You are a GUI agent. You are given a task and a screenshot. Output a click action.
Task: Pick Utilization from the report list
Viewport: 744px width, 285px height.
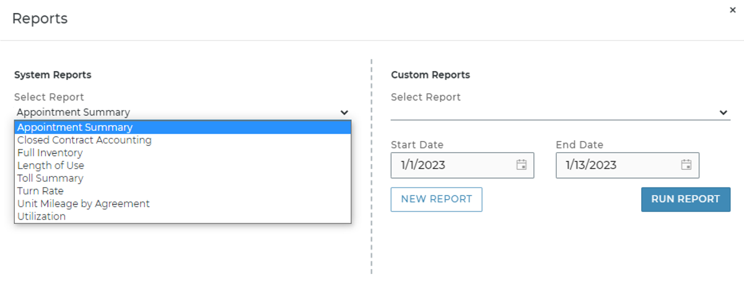pos(42,216)
